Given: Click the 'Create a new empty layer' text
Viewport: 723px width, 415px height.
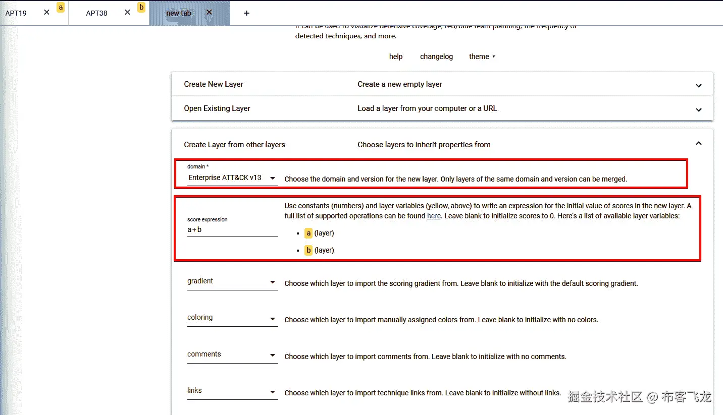Looking at the screenshot, I should (x=400, y=84).
